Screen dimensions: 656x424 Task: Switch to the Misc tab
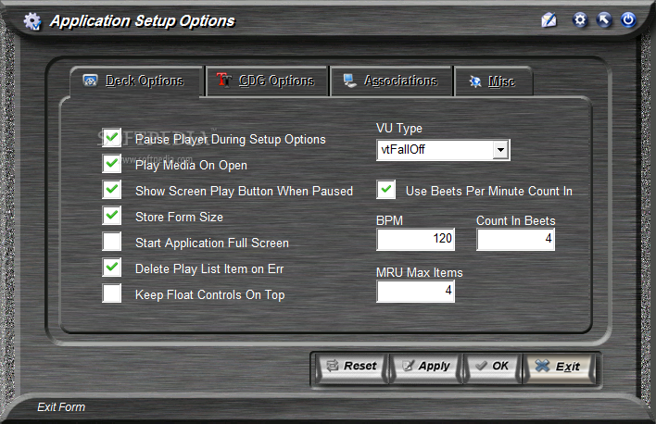(493, 81)
